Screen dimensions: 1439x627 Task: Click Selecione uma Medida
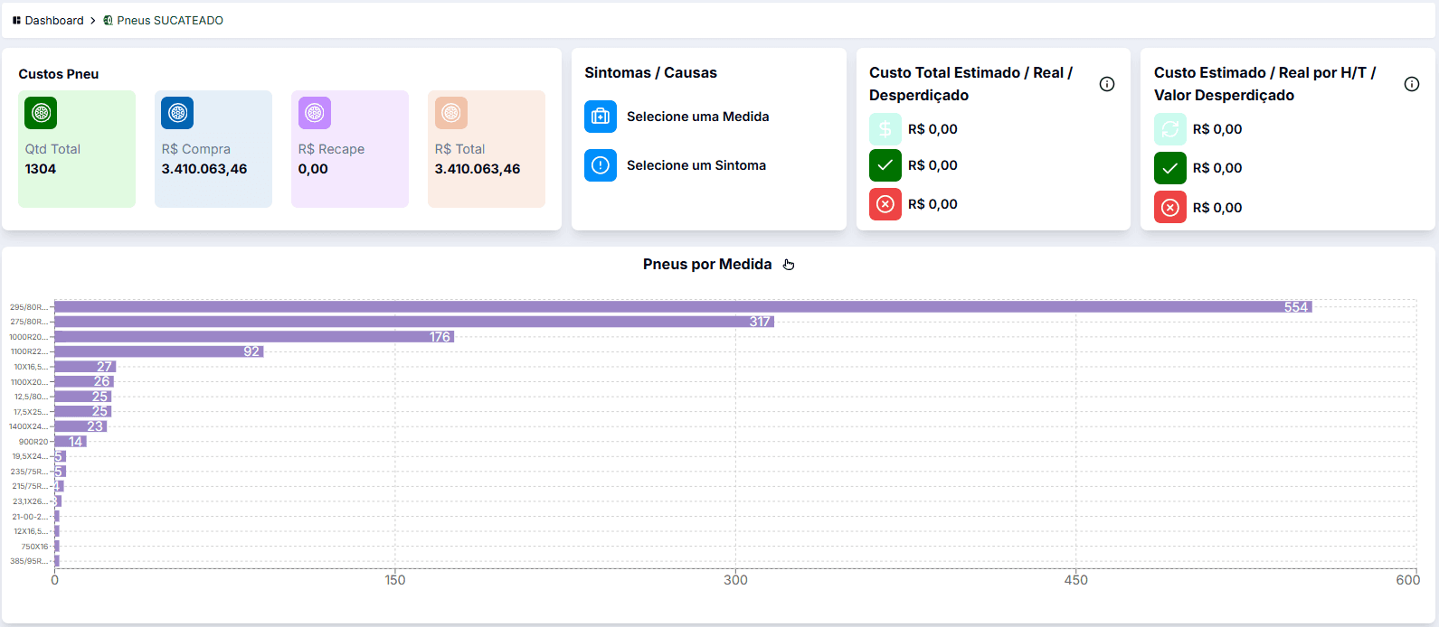[698, 117]
